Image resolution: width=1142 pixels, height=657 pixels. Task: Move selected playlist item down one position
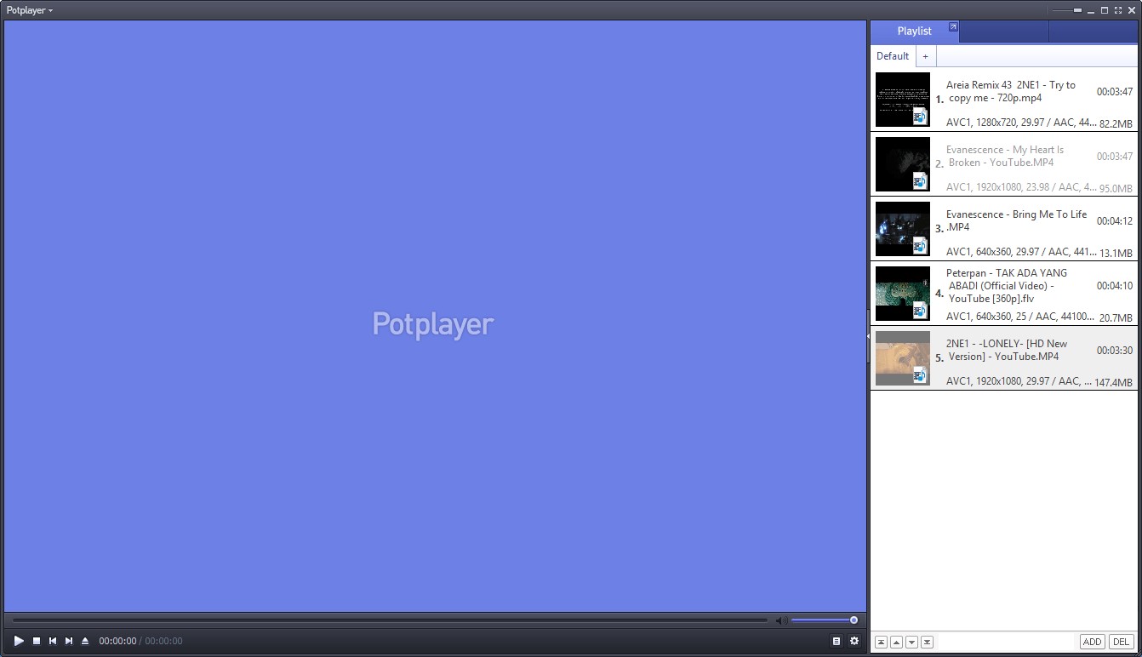click(911, 642)
